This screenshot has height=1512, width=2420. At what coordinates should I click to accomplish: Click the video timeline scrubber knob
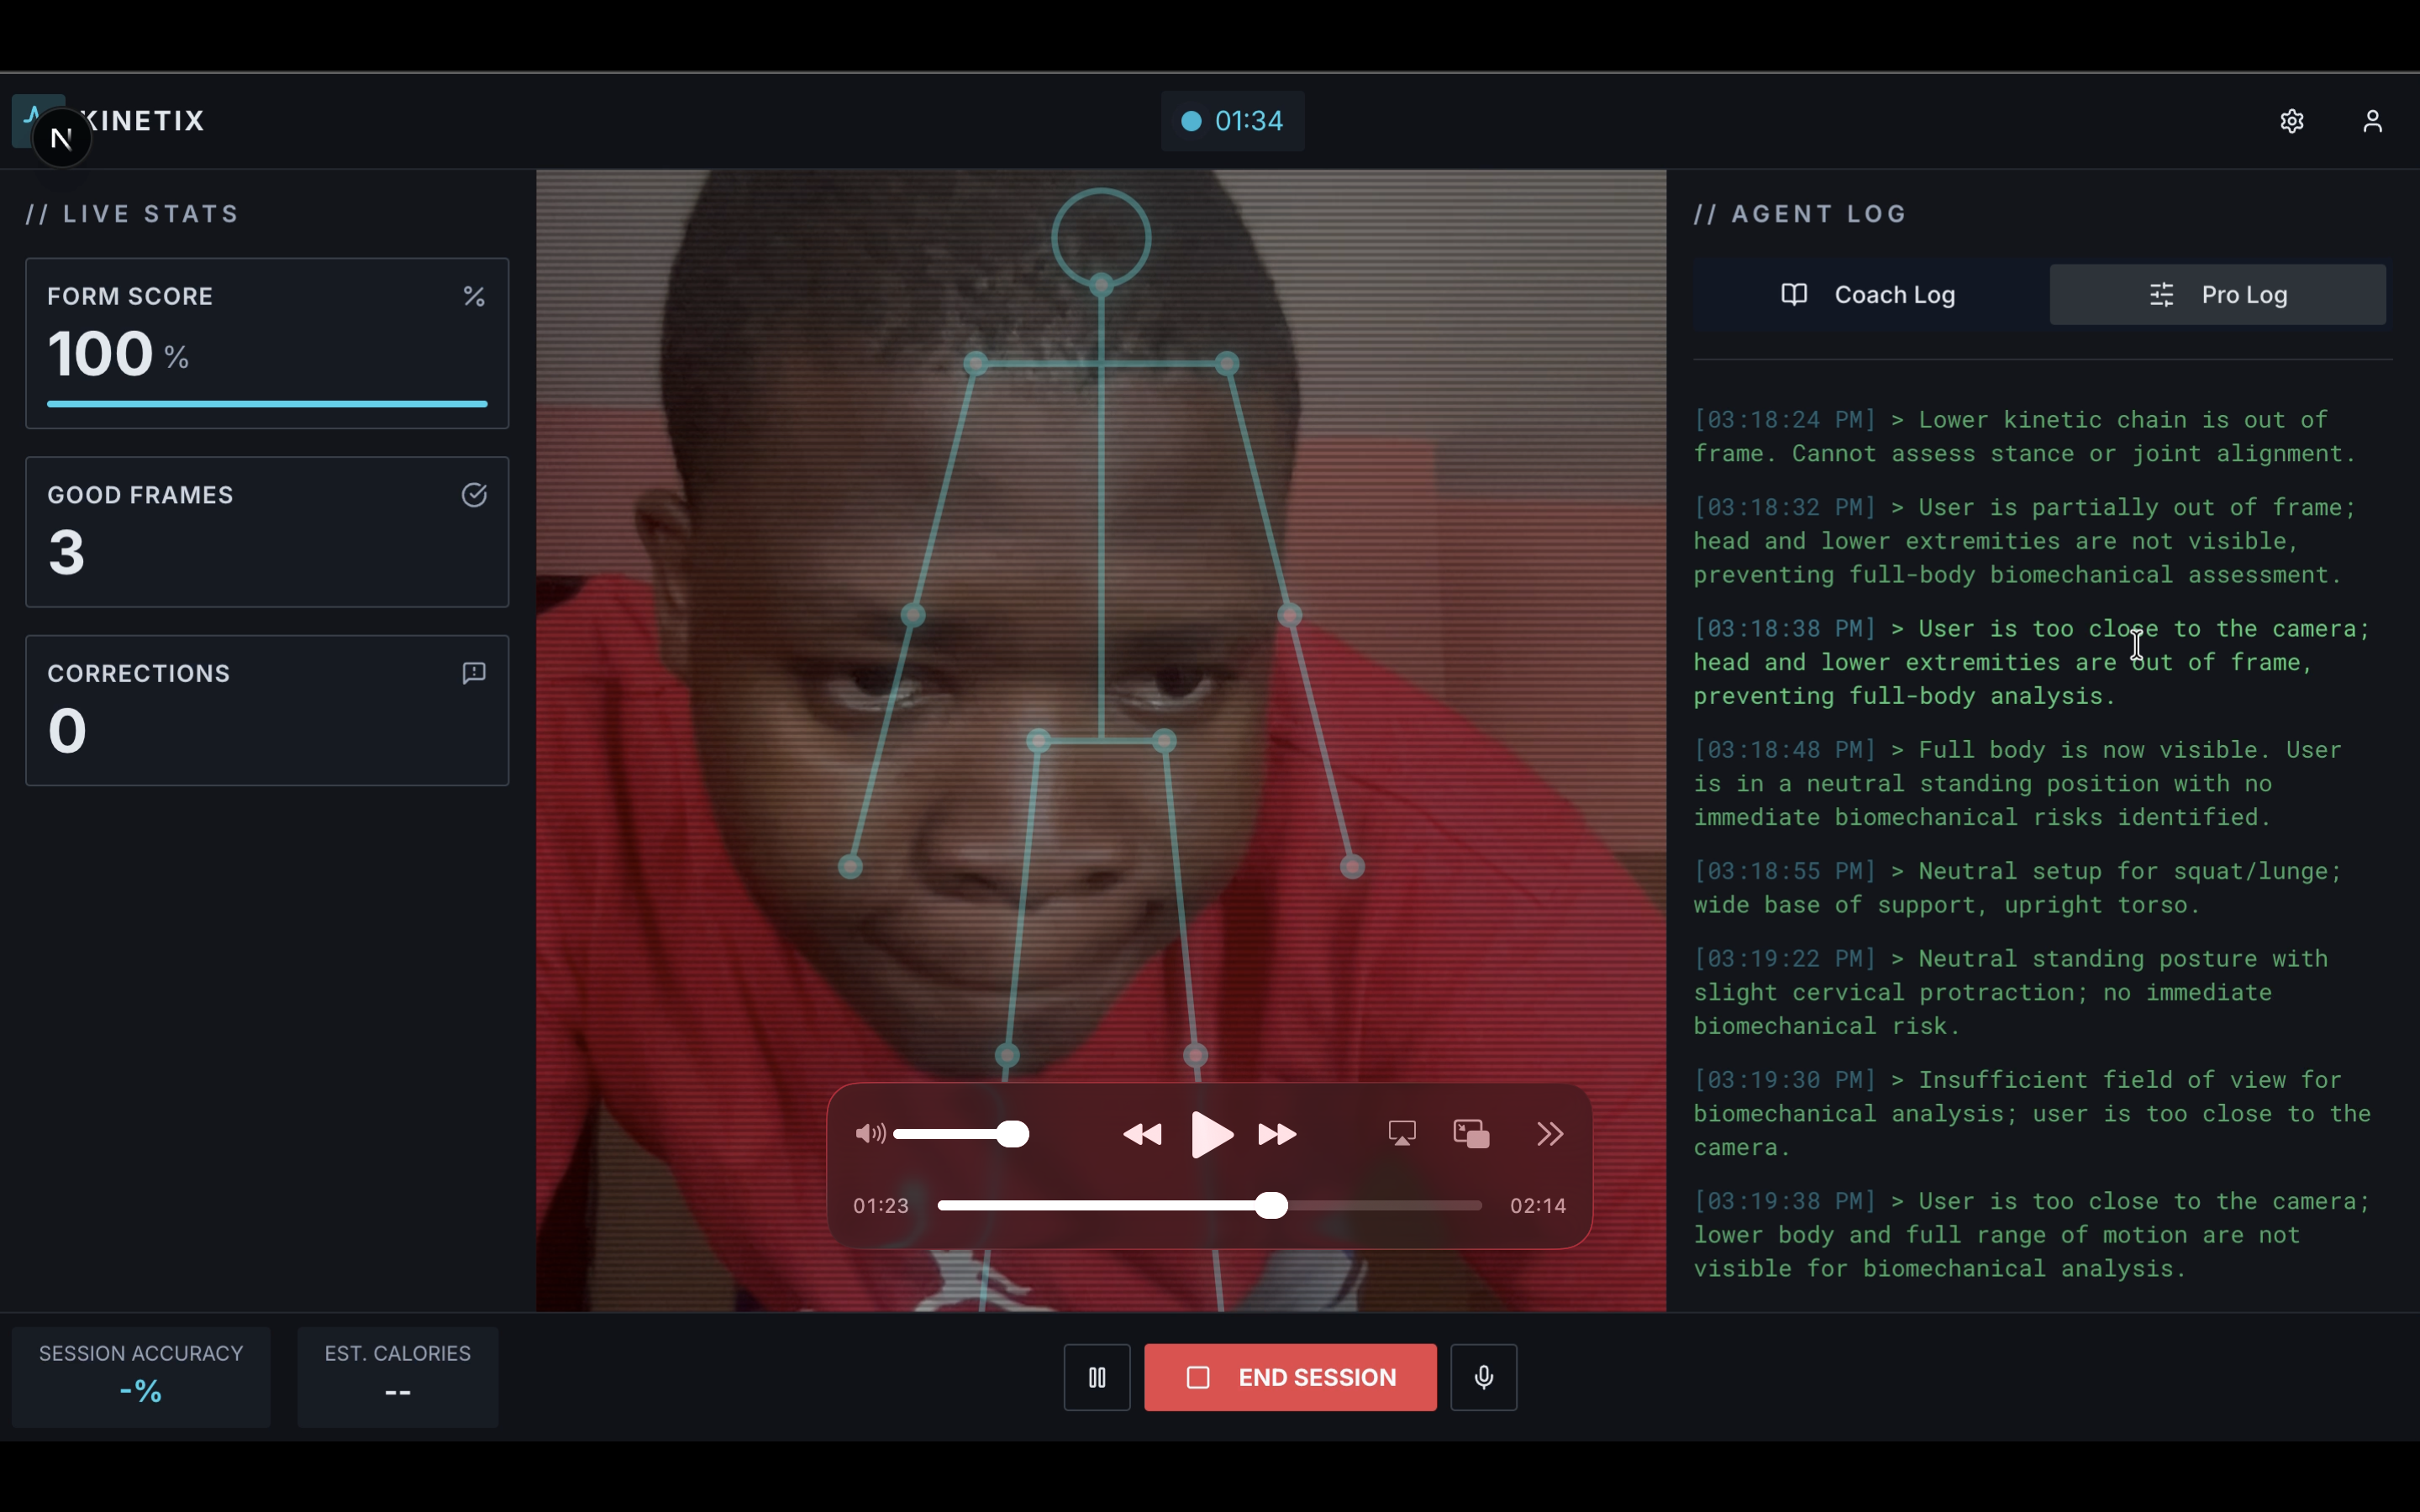pos(1271,1206)
